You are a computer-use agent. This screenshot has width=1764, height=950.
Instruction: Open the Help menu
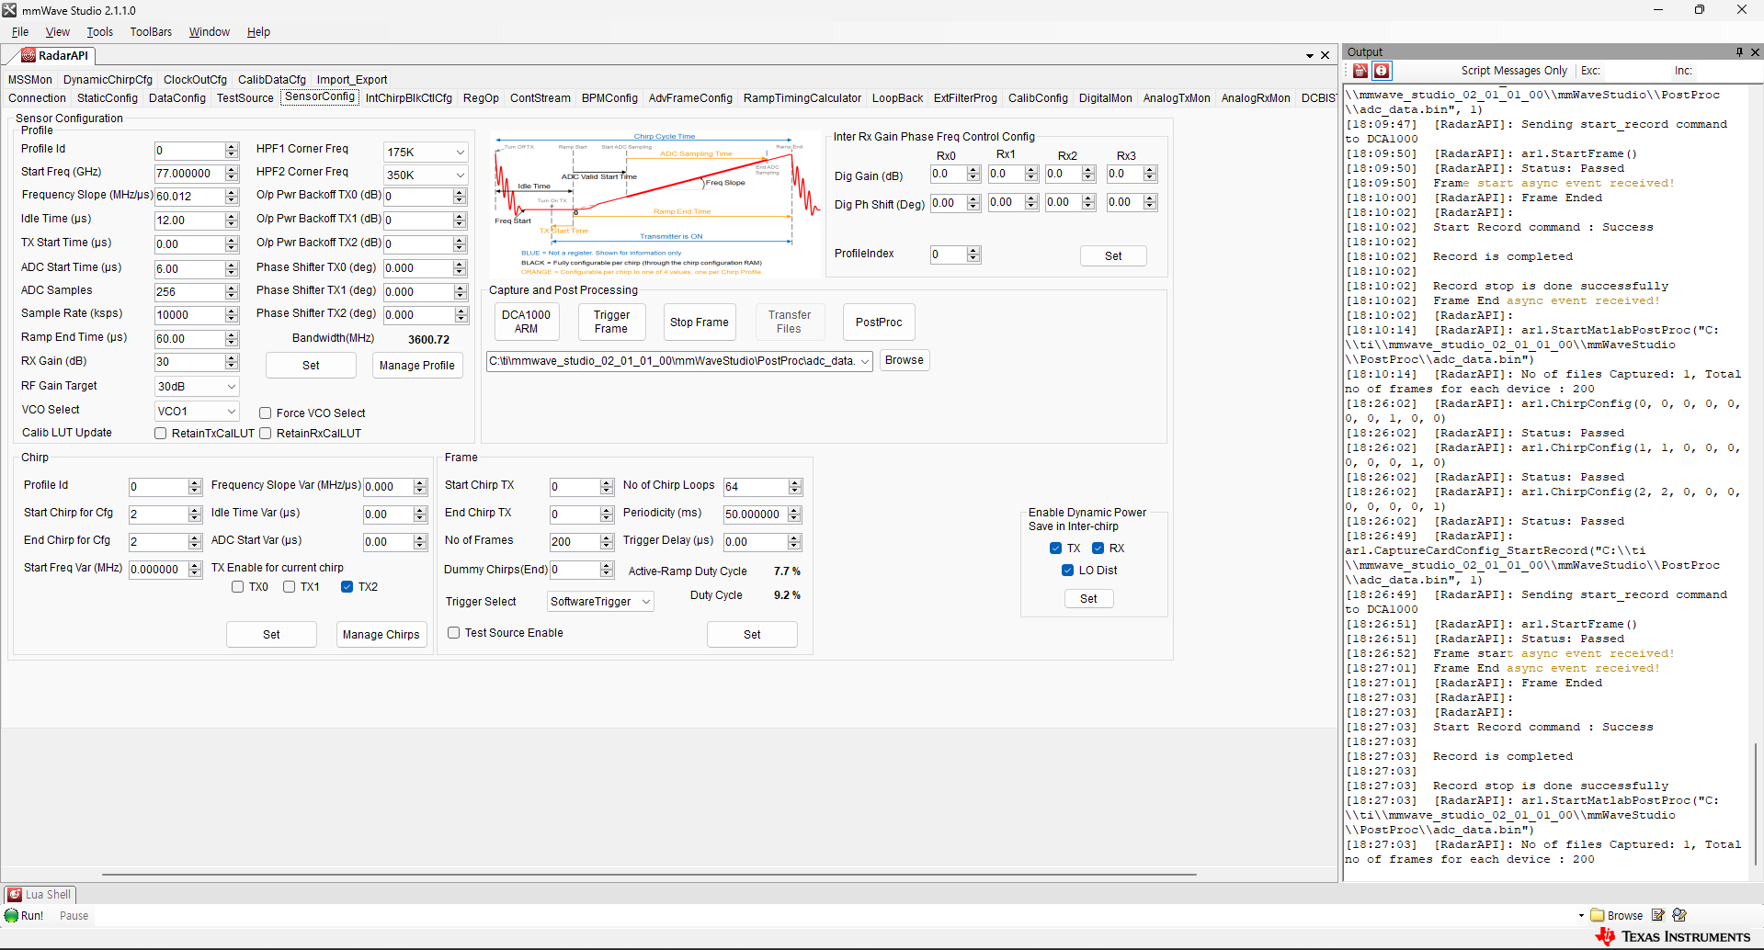coord(258,32)
